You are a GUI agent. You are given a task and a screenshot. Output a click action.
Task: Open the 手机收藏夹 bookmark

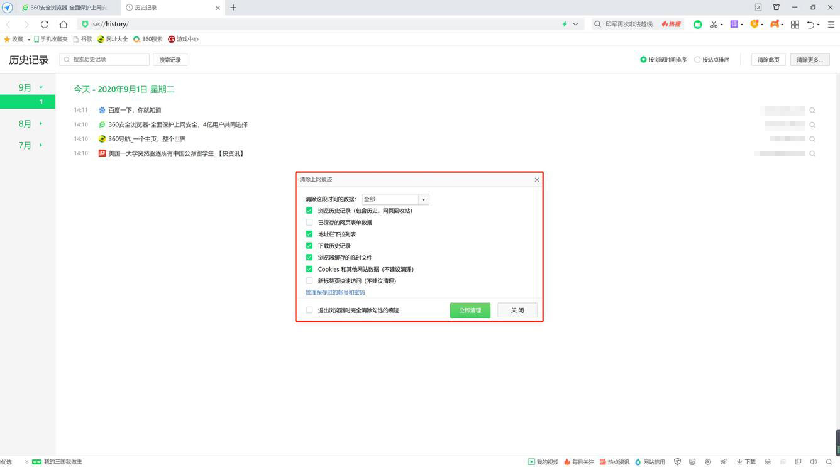pos(50,39)
